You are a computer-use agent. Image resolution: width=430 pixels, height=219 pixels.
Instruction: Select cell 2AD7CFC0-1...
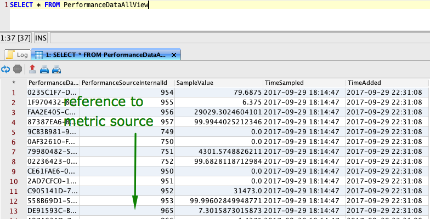click(x=54, y=181)
